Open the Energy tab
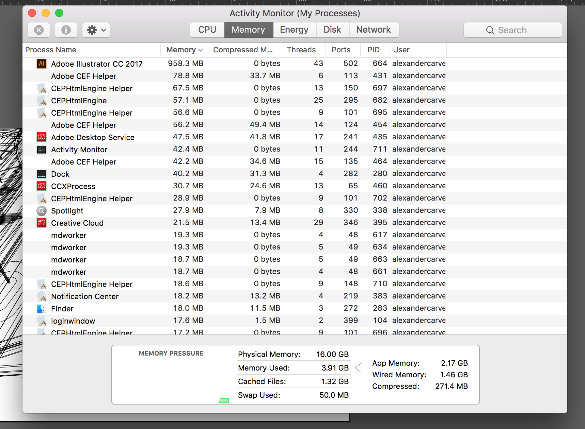The height and width of the screenshot is (429, 585). click(x=295, y=30)
